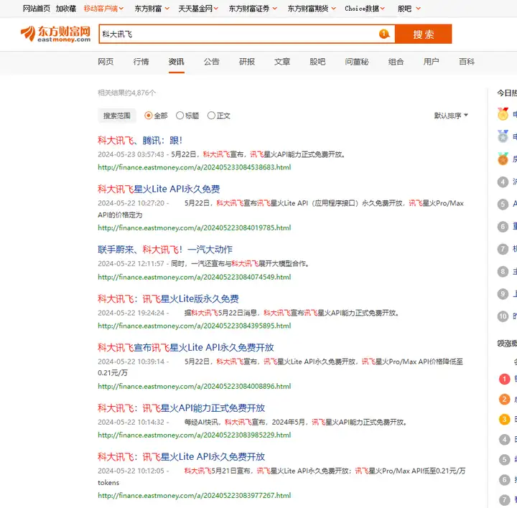Expand the 股吧 top nav dropdown
The height and width of the screenshot is (508, 517).
click(x=409, y=9)
